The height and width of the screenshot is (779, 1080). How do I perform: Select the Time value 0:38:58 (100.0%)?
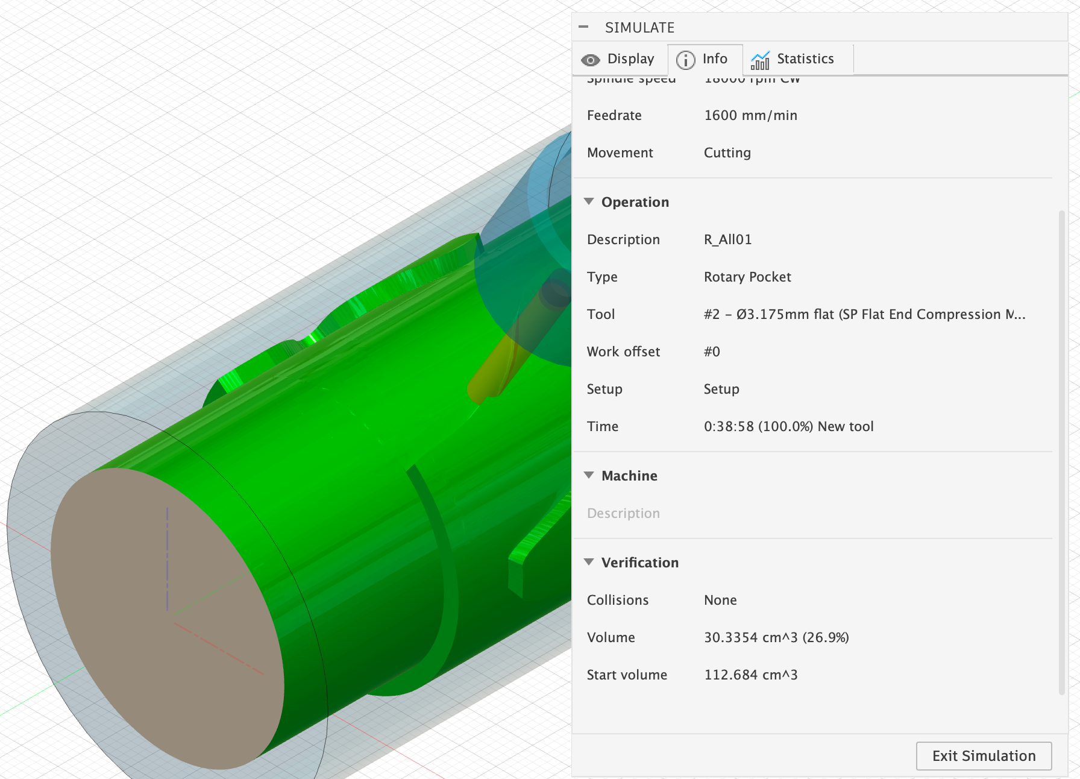(788, 426)
